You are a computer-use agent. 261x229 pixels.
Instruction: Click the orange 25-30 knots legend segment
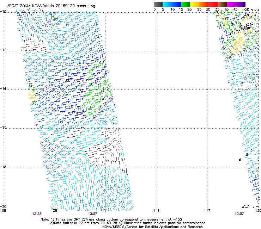click(204, 4)
